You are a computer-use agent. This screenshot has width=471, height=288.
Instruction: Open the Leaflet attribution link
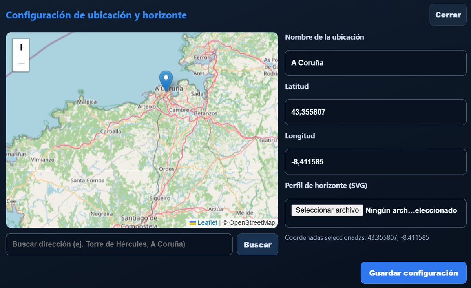click(207, 223)
